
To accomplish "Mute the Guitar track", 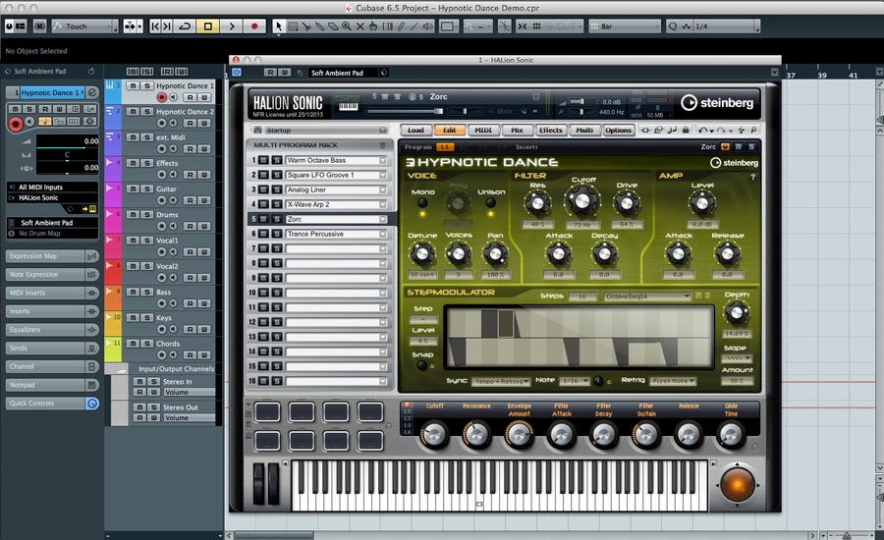I will pos(133,189).
